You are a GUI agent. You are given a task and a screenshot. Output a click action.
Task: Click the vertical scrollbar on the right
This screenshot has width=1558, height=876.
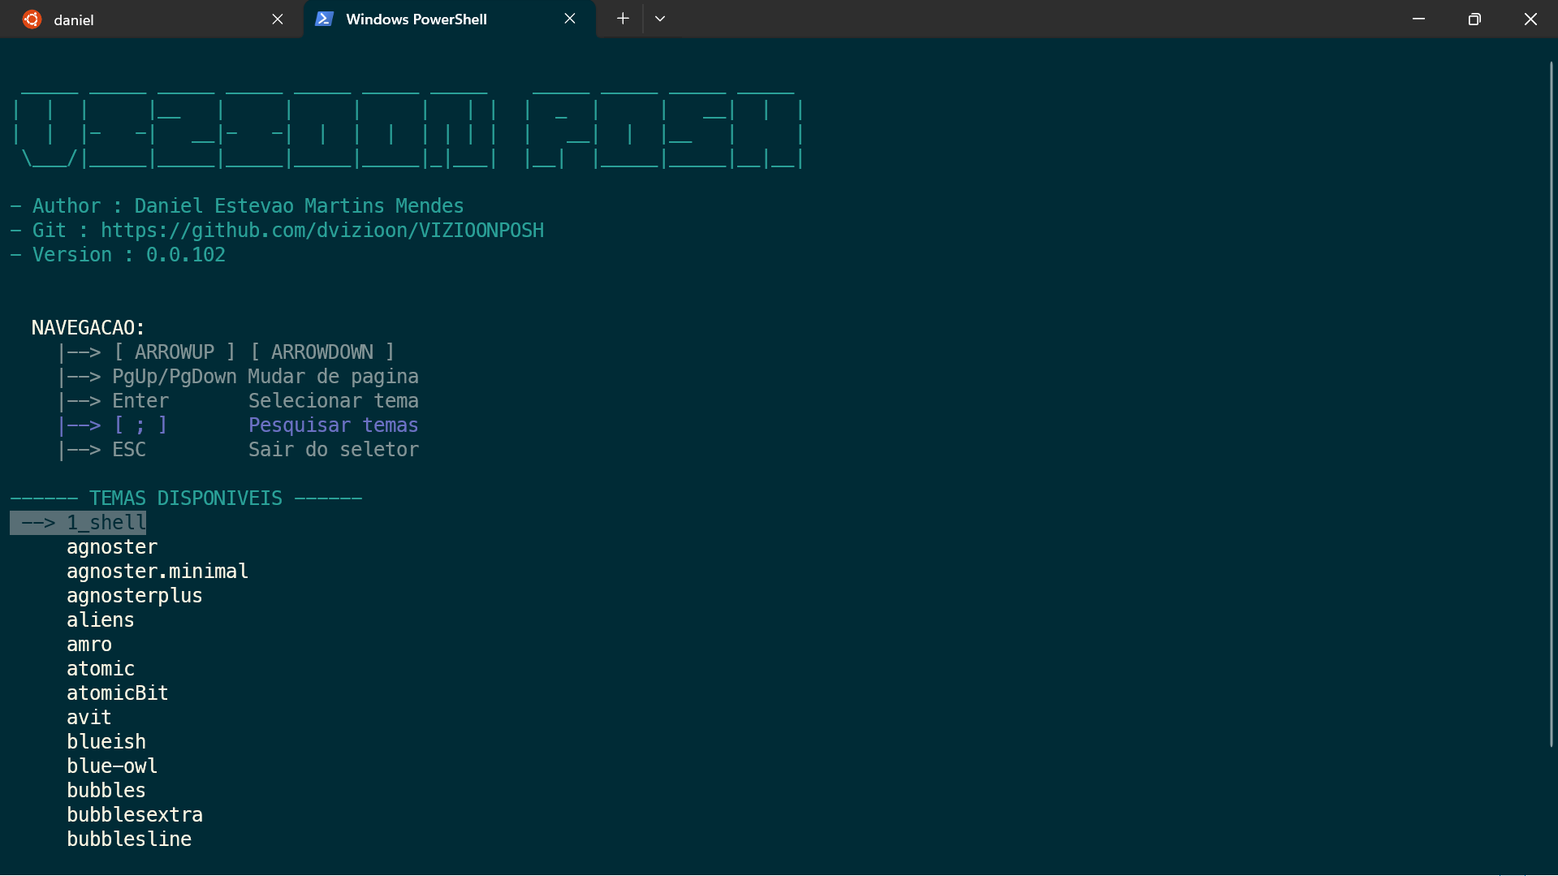[1551, 403]
